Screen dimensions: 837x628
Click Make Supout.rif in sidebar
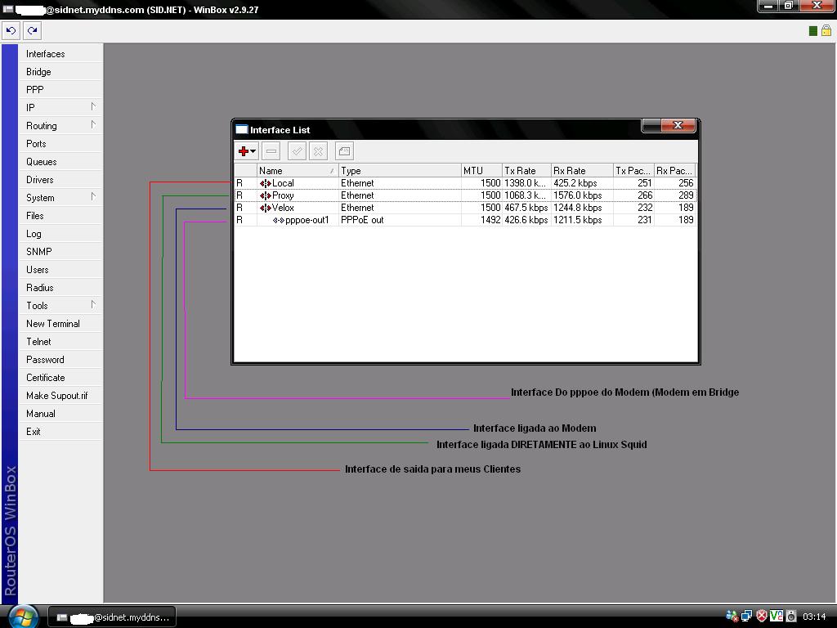coord(60,396)
